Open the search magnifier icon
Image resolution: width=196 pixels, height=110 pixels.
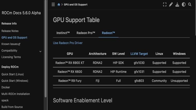(190, 4)
